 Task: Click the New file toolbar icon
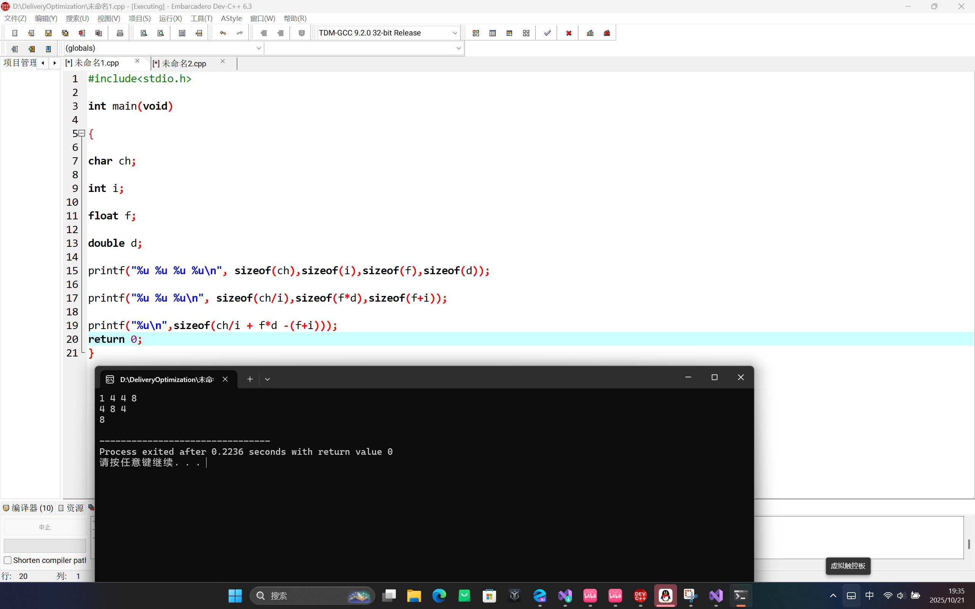[x=15, y=33]
